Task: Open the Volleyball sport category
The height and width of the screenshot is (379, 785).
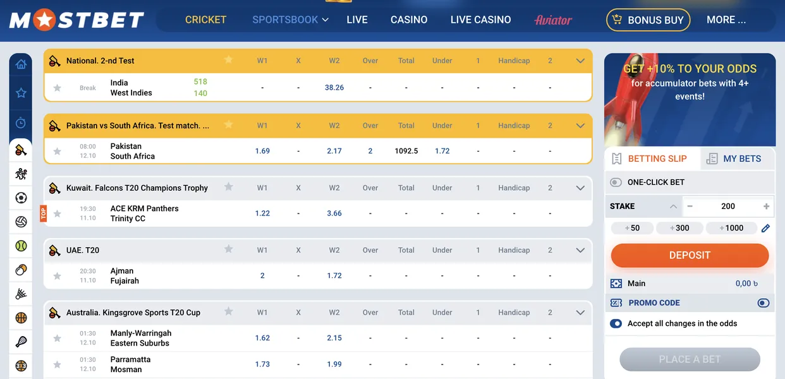Action: click(21, 221)
